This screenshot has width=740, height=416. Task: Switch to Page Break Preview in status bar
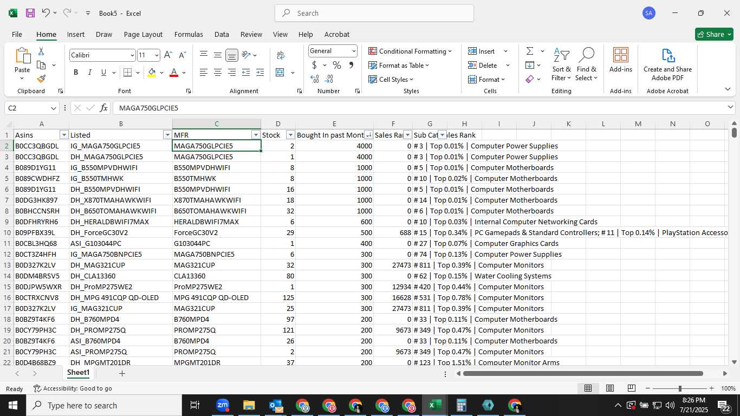point(631,388)
